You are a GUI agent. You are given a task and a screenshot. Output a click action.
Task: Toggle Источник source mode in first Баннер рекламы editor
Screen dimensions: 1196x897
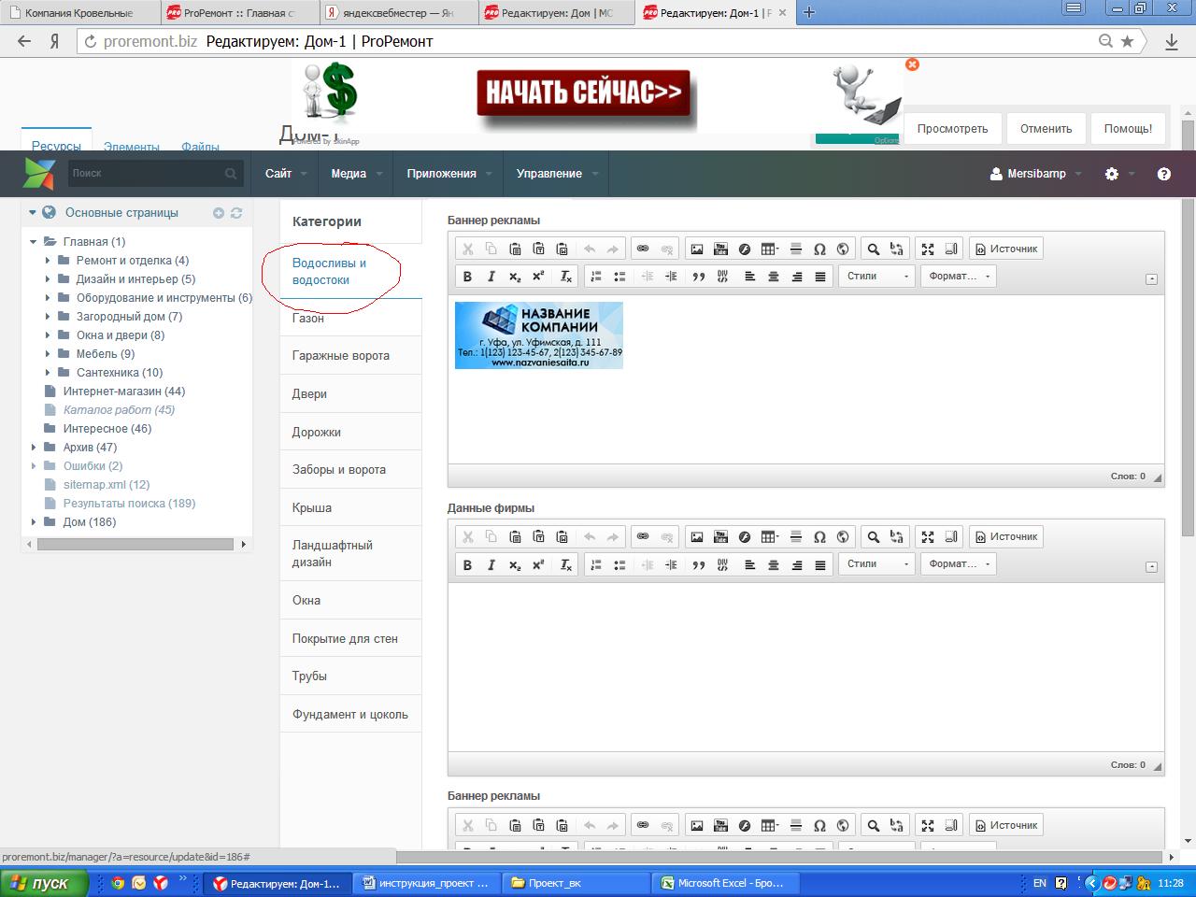(1006, 249)
